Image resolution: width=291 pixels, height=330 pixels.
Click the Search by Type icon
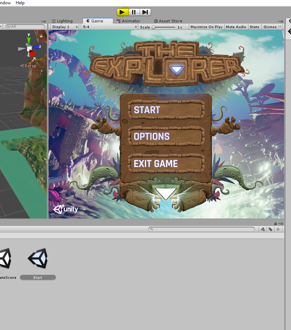click(263, 229)
